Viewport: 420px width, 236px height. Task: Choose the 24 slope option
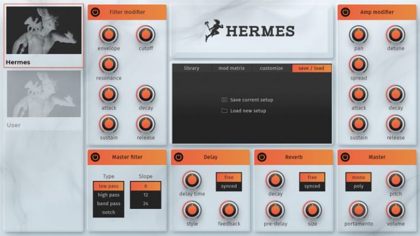point(145,204)
